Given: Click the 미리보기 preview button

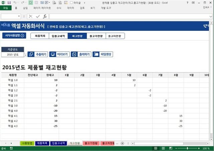Looking at the screenshot, I should pos(60,54).
